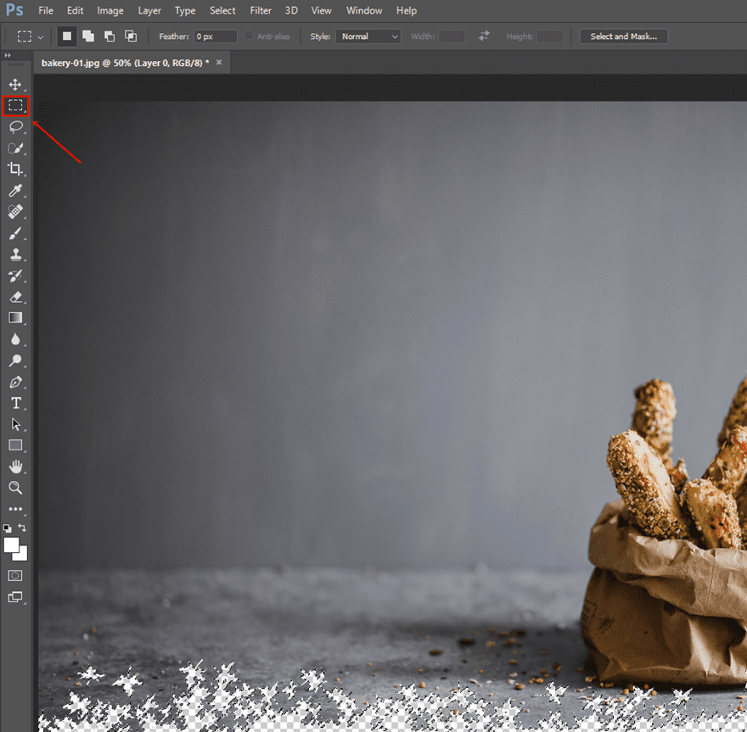This screenshot has width=747, height=732.
Task: Enable Add to selection mode
Action: point(87,36)
